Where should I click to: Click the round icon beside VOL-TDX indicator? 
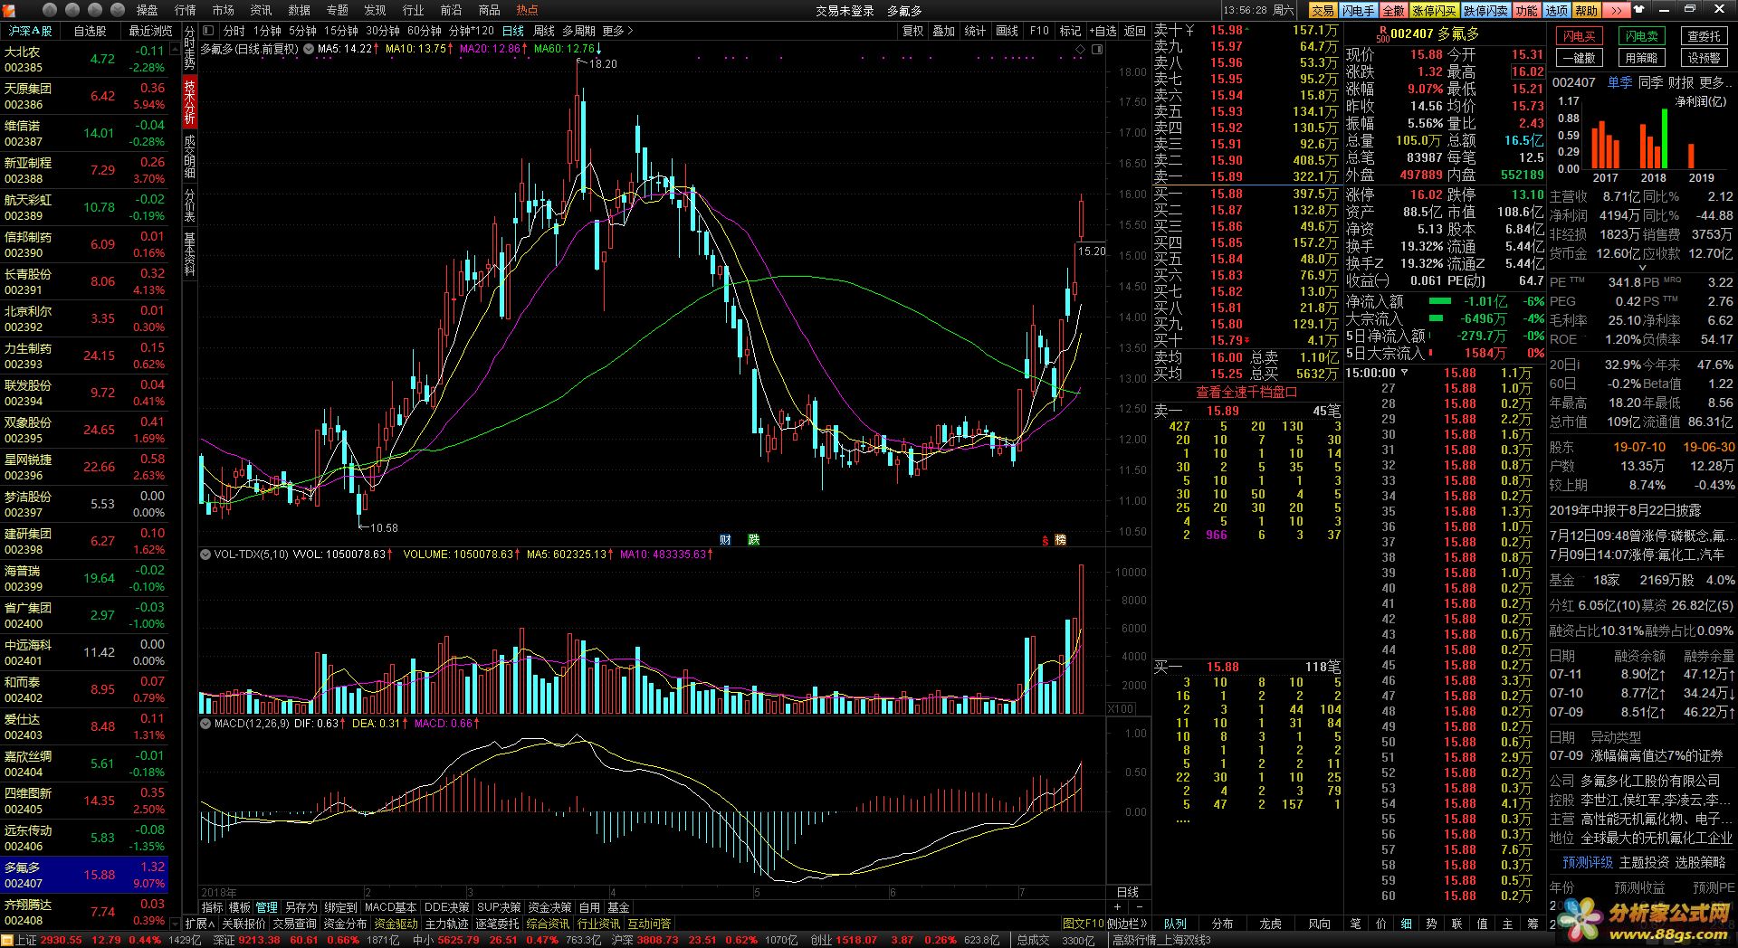pyautogui.click(x=205, y=554)
